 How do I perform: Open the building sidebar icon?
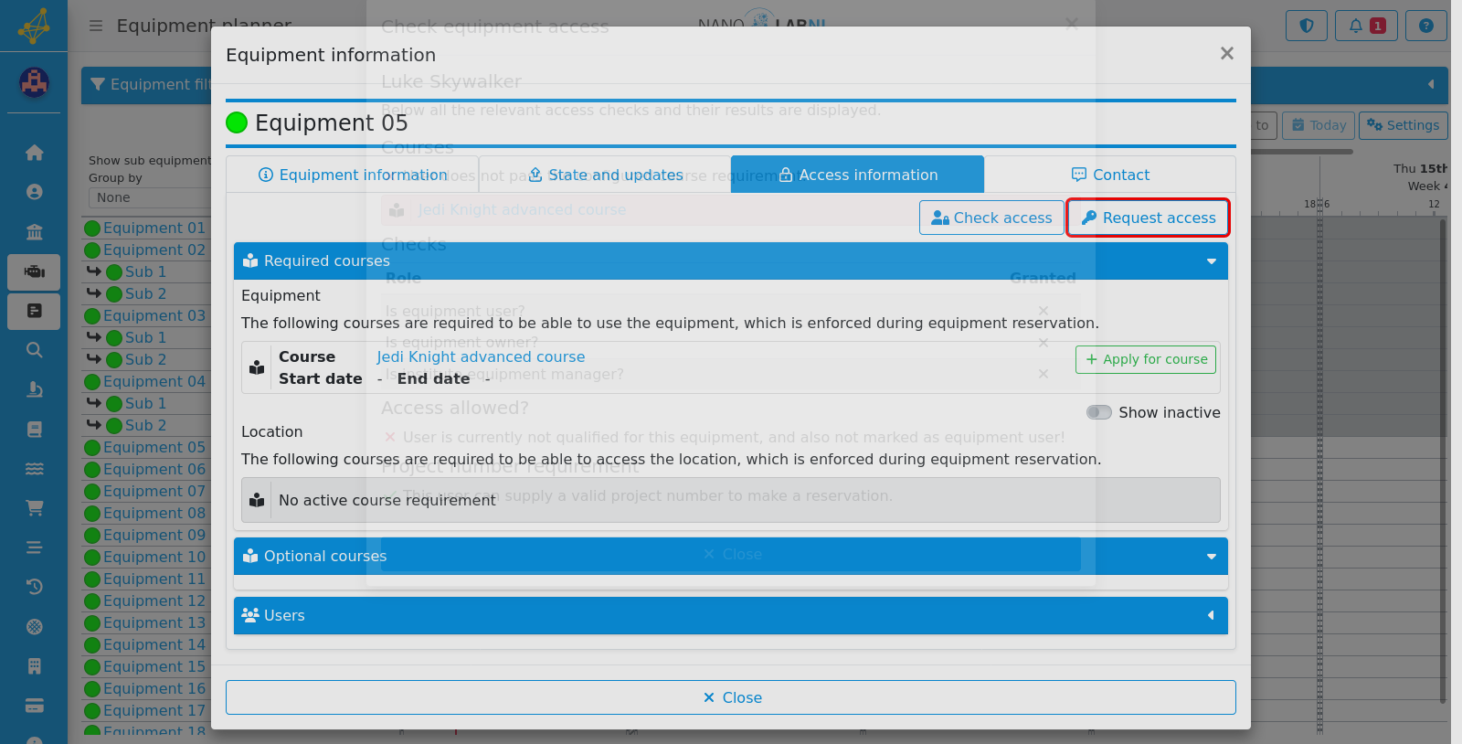click(34, 666)
